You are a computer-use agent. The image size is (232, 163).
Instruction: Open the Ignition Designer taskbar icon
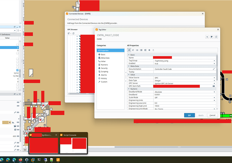click(x=58, y=160)
